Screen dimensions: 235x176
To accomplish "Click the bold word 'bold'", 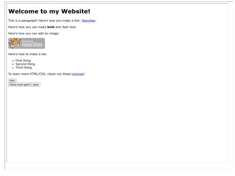I will point(51,27).
